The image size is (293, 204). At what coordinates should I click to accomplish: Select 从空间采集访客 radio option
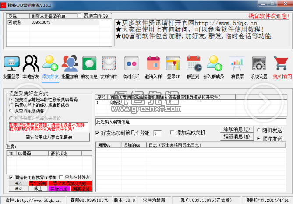coord(11,111)
